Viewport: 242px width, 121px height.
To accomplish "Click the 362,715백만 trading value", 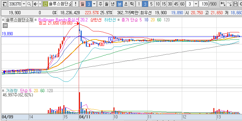I will 128,13.
